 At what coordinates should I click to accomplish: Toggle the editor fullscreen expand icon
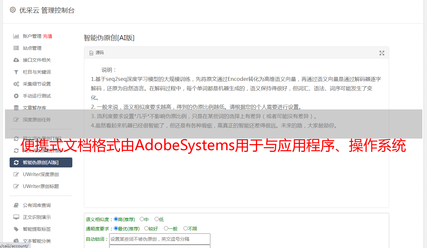pyautogui.click(x=382, y=53)
